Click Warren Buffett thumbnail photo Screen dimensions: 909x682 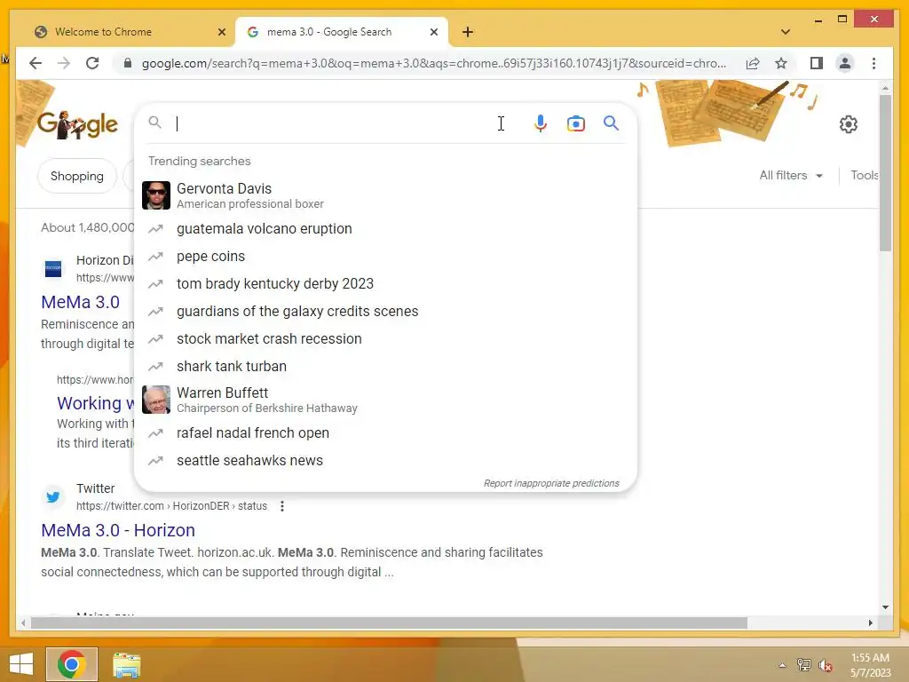[156, 400]
